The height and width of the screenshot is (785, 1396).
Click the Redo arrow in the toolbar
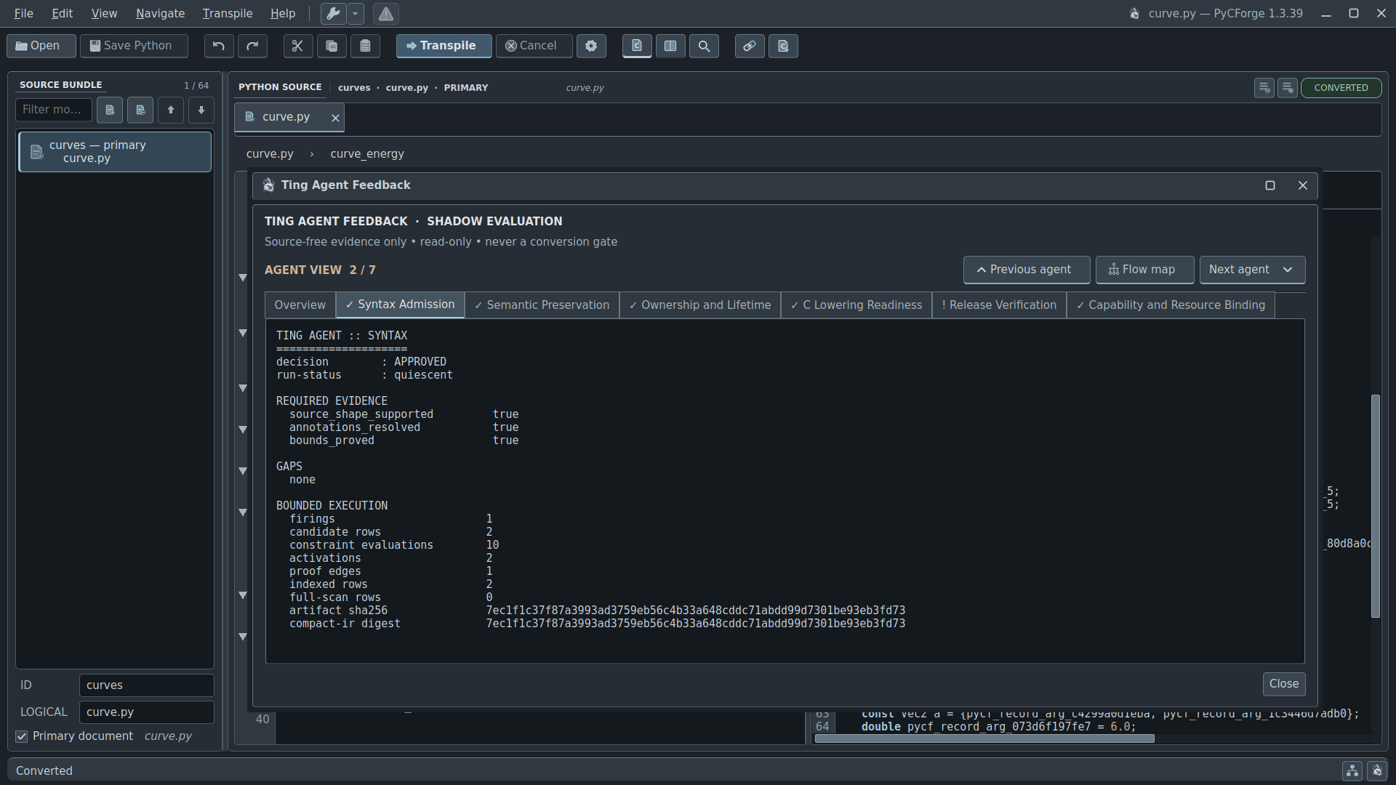pos(252,46)
